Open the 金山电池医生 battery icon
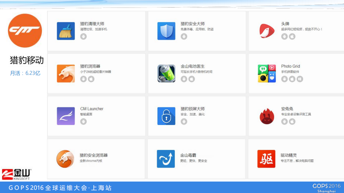The image size is (344, 193). coord(166,73)
